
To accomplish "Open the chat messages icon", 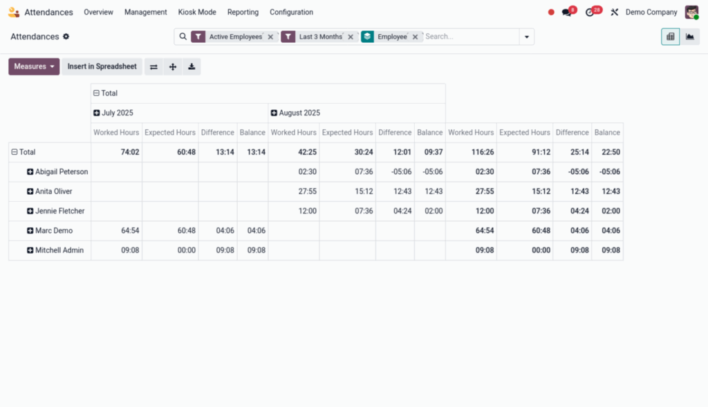I will point(567,12).
